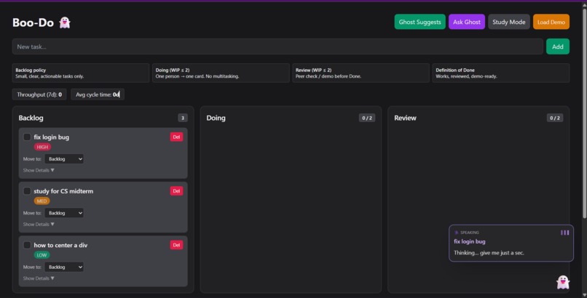Click the ghost logo beside Boo-Do title

coord(65,23)
